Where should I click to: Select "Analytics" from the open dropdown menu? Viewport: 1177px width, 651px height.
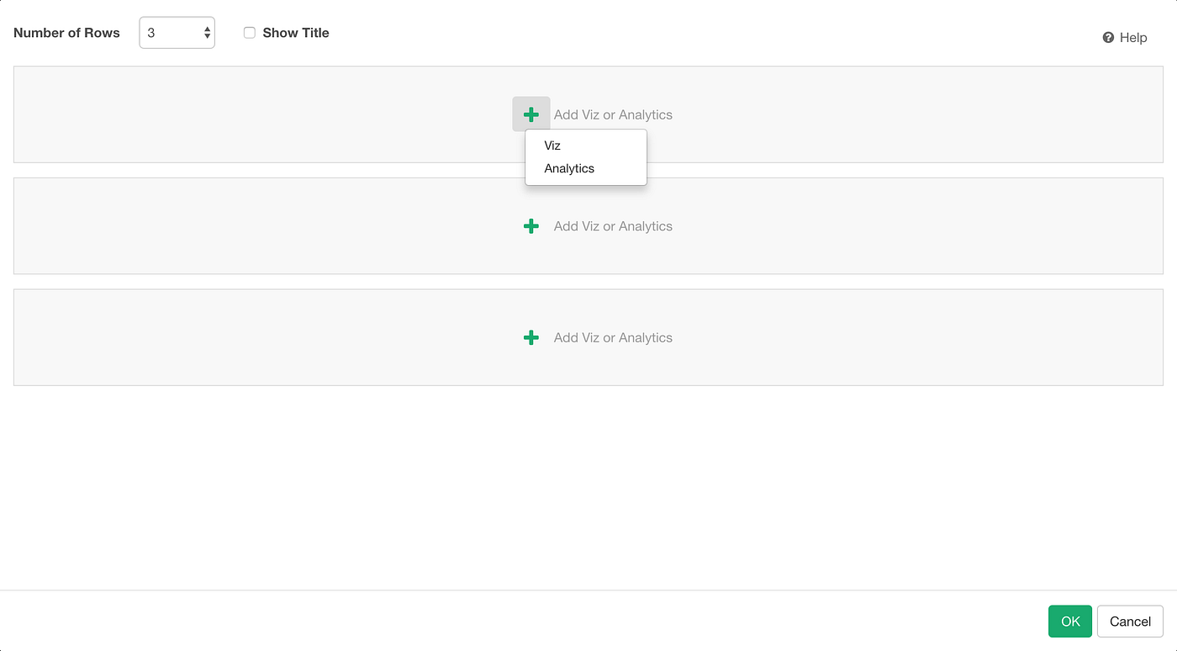coord(569,167)
